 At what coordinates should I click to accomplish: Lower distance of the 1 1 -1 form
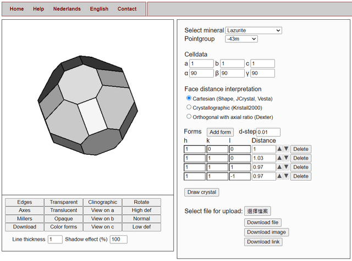tap(286, 176)
